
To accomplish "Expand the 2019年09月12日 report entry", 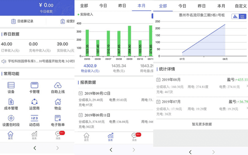I will pos(115,99).
